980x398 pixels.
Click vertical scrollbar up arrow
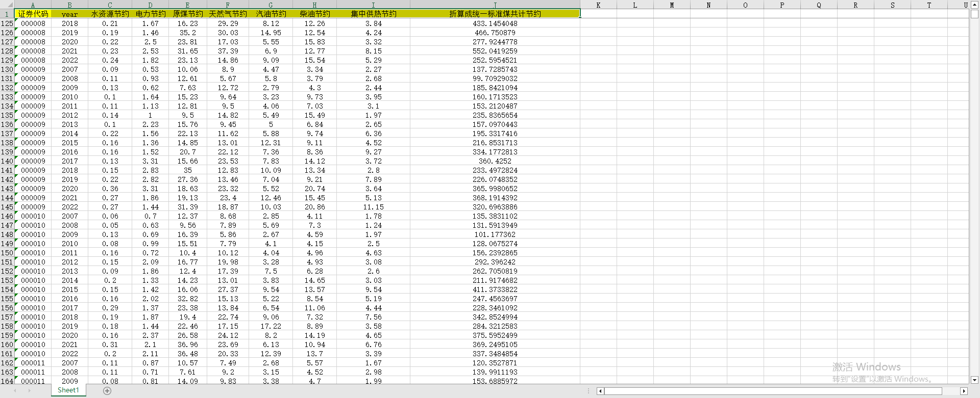coord(974,5)
